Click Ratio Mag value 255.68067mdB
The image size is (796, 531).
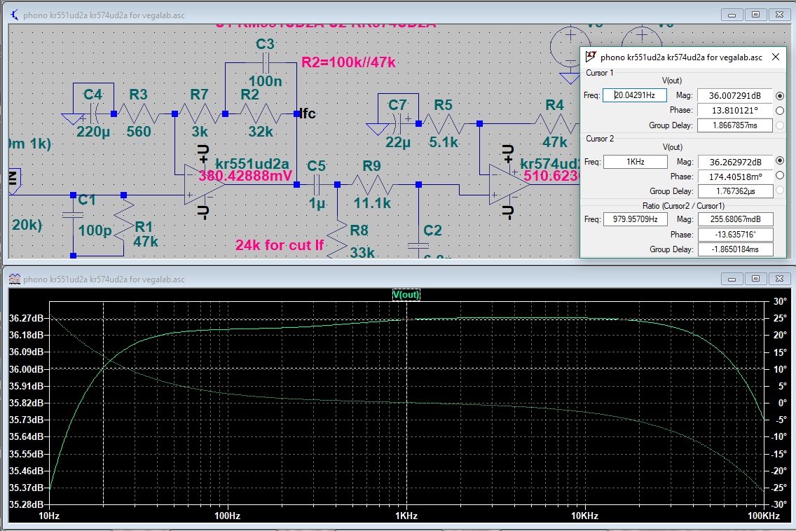tap(735, 219)
